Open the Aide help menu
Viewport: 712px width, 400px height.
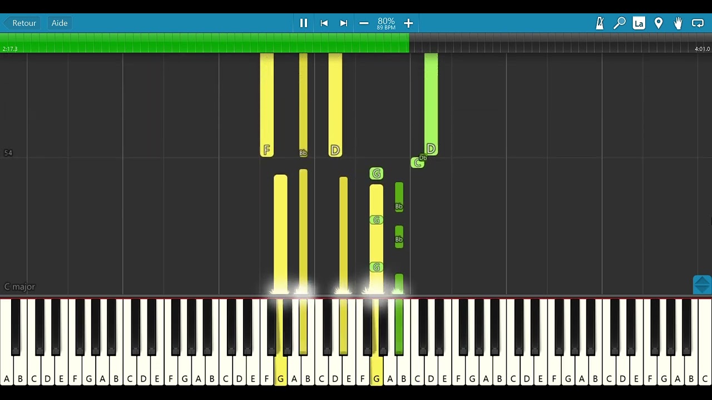[x=60, y=23]
